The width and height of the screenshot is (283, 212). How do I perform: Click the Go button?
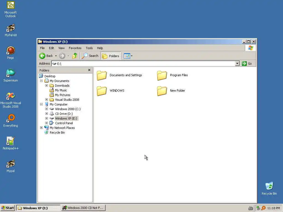tap(247, 63)
